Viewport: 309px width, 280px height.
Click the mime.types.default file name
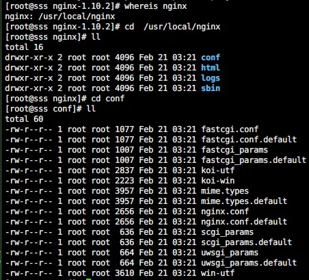pos(244,201)
